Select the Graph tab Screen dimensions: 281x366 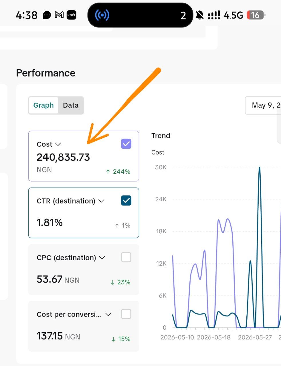[43, 105]
